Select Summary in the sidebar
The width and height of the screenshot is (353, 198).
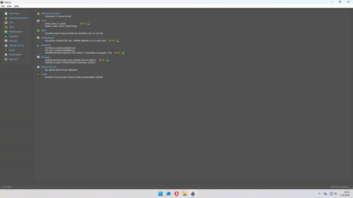tap(14, 13)
